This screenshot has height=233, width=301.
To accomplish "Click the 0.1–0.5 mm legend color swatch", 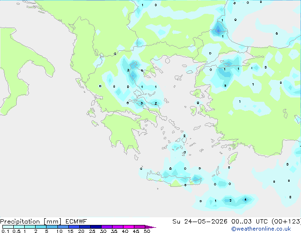I will [x=8, y=227].
